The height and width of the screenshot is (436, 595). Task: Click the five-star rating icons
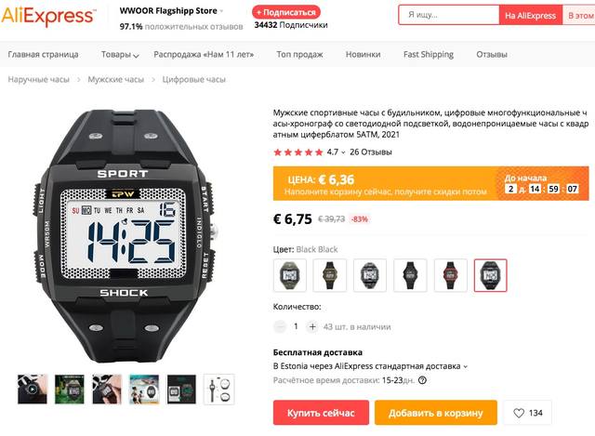tap(298, 152)
